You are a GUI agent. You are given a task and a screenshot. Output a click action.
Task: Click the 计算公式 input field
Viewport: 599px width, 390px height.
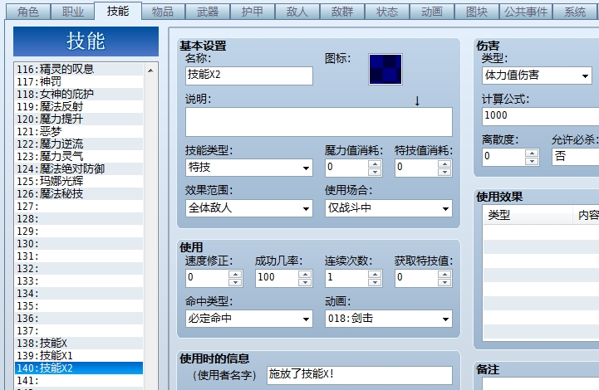pyautogui.click(x=541, y=116)
